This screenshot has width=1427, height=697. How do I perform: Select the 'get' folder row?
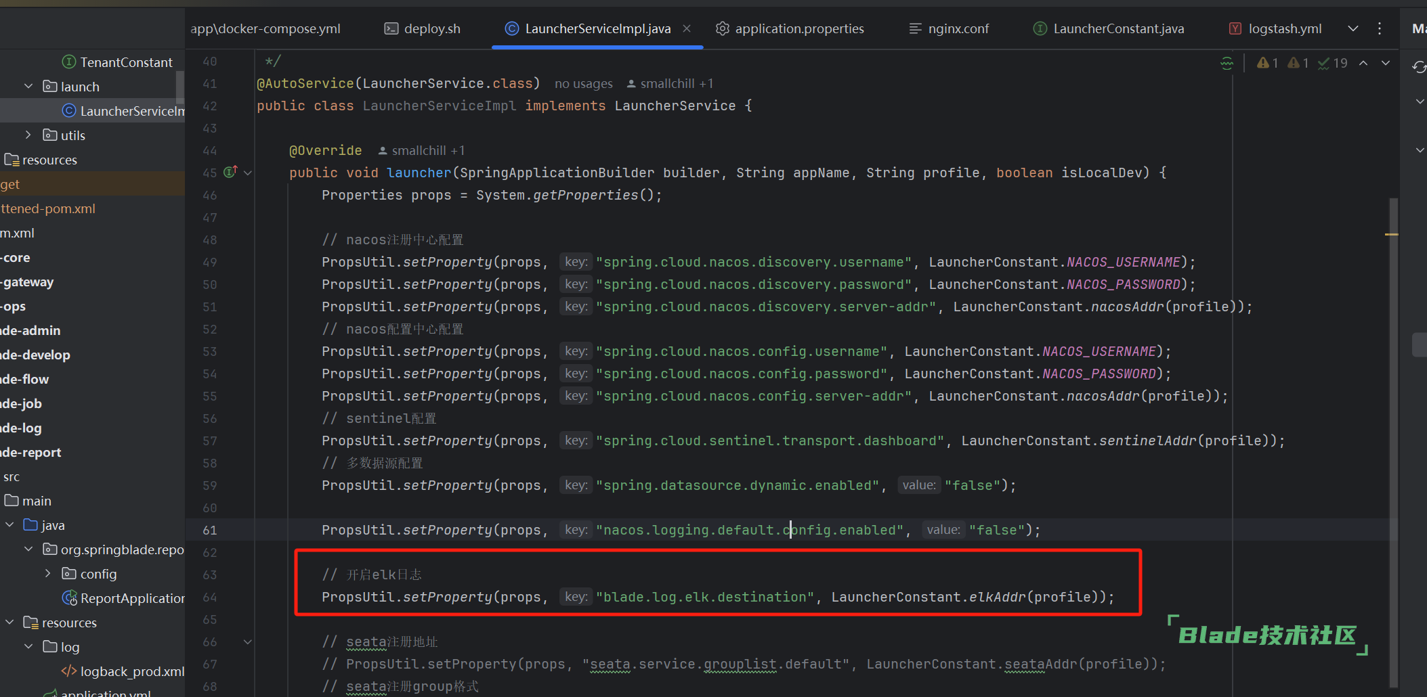(92, 184)
